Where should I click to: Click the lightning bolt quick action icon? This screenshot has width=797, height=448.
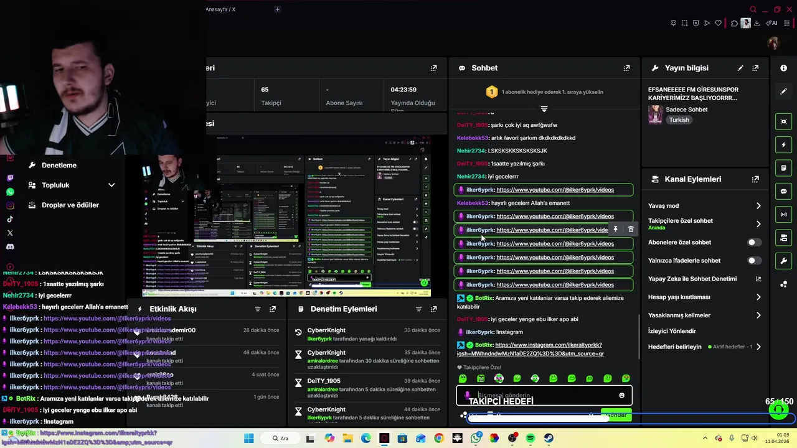click(784, 145)
